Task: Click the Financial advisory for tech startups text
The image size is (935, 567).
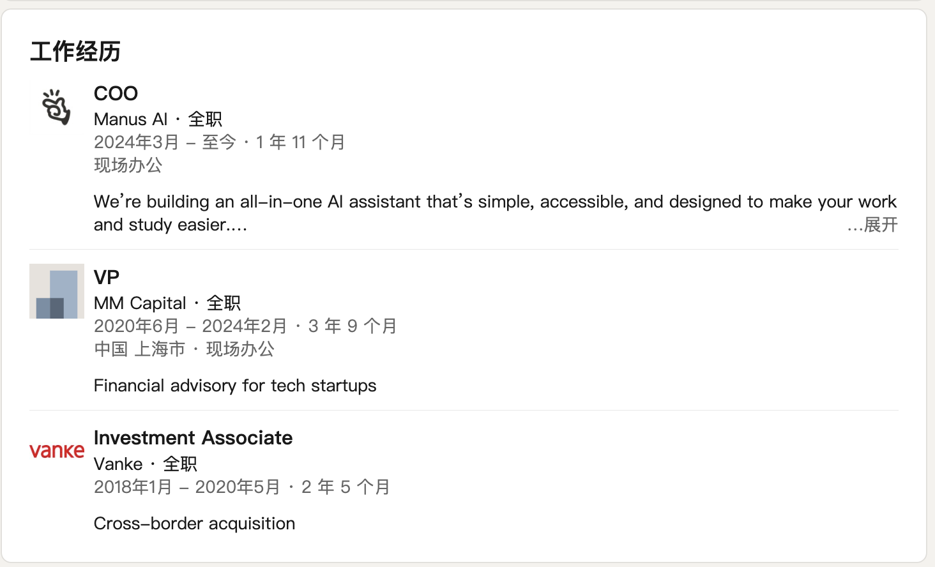Action: (235, 386)
